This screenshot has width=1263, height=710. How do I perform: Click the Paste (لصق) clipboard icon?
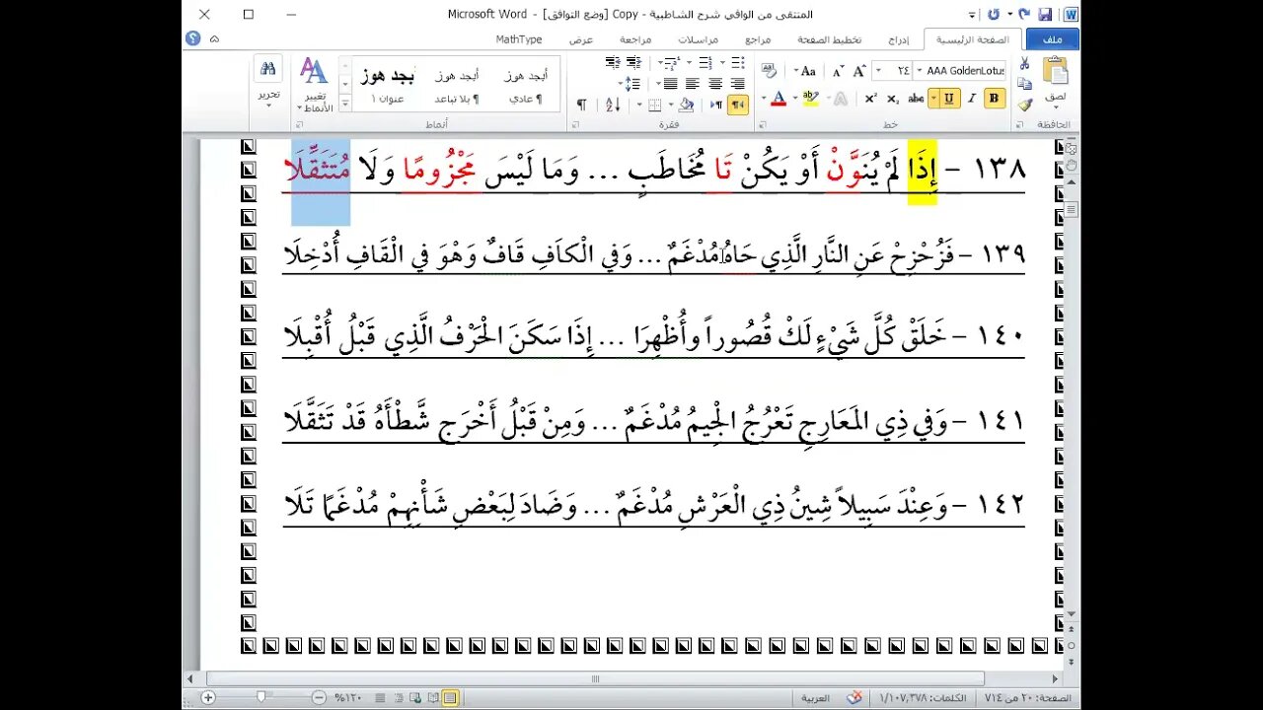pos(1055,69)
